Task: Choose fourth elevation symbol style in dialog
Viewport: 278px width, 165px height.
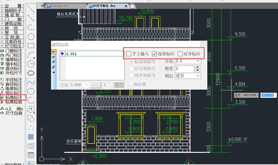Action: click(x=53, y=67)
